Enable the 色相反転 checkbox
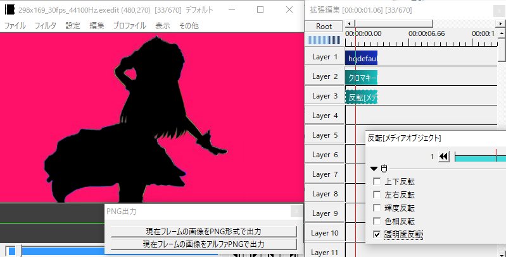Screen dimensions: 506x257 [x=377, y=221]
